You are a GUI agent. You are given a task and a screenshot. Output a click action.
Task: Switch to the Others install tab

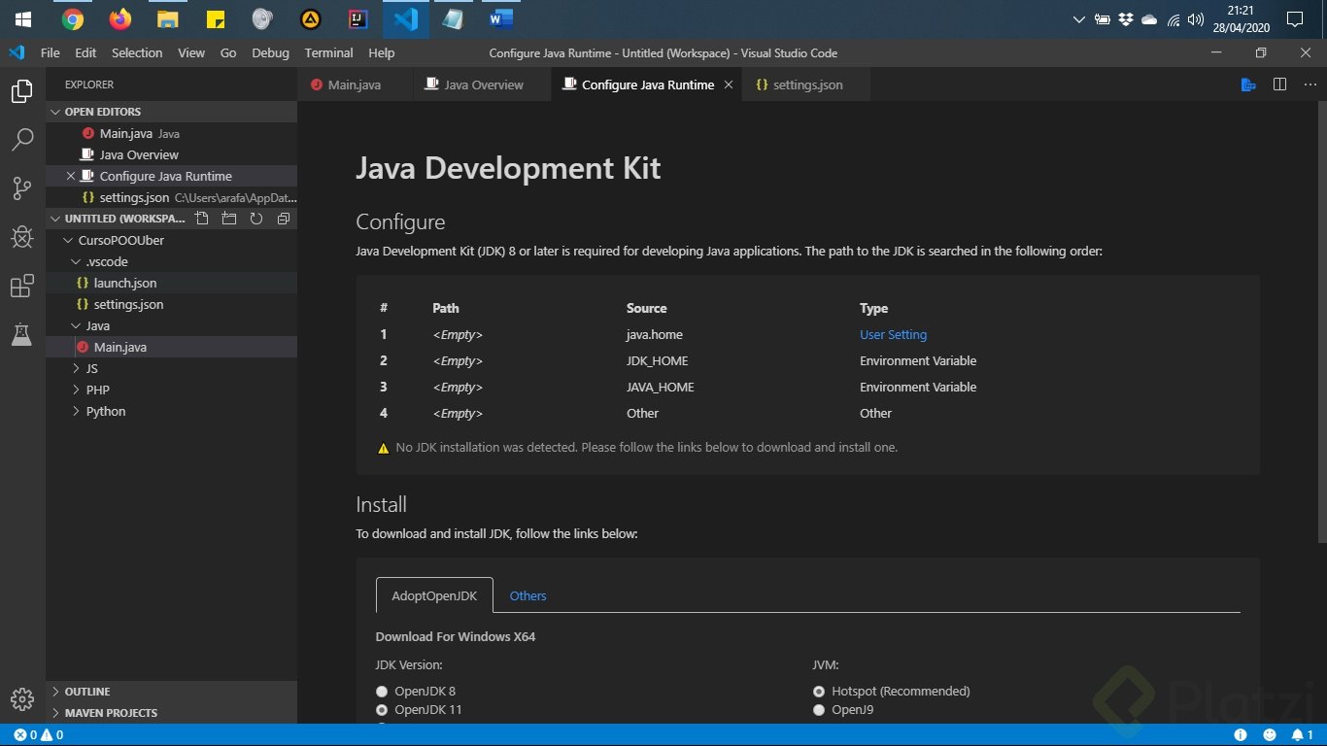click(527, 595)
